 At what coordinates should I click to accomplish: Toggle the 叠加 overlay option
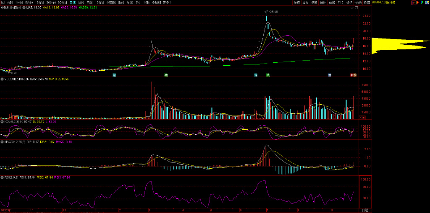pyautogui.click(x=306, y=3)
